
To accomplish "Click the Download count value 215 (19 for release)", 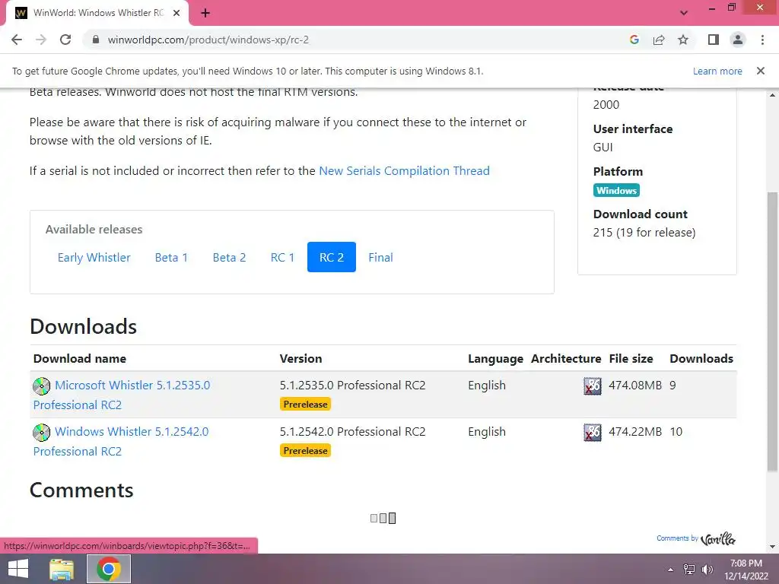I will coord(644,233).
